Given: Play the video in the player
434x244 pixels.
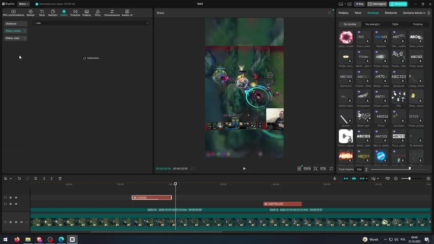Looking at the screenshot, I should [244, 168].
